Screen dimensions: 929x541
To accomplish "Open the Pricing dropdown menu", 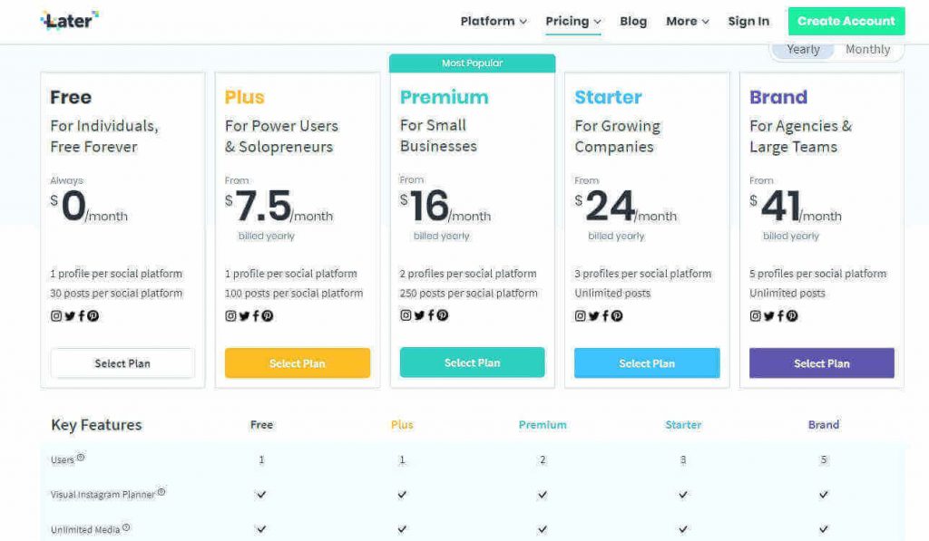I will pos(573,21).
